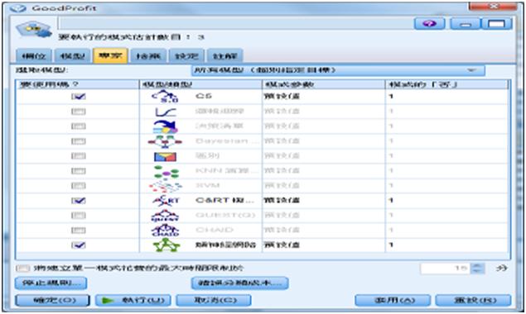Click the neural network parameters default cell
Screen dimensions: 526x314
click(x=323, y=245)
